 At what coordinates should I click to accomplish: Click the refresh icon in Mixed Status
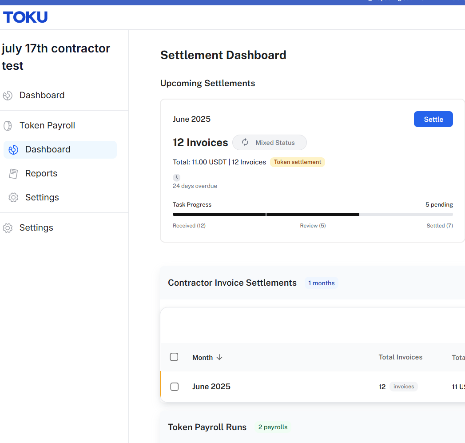[245, 143]
